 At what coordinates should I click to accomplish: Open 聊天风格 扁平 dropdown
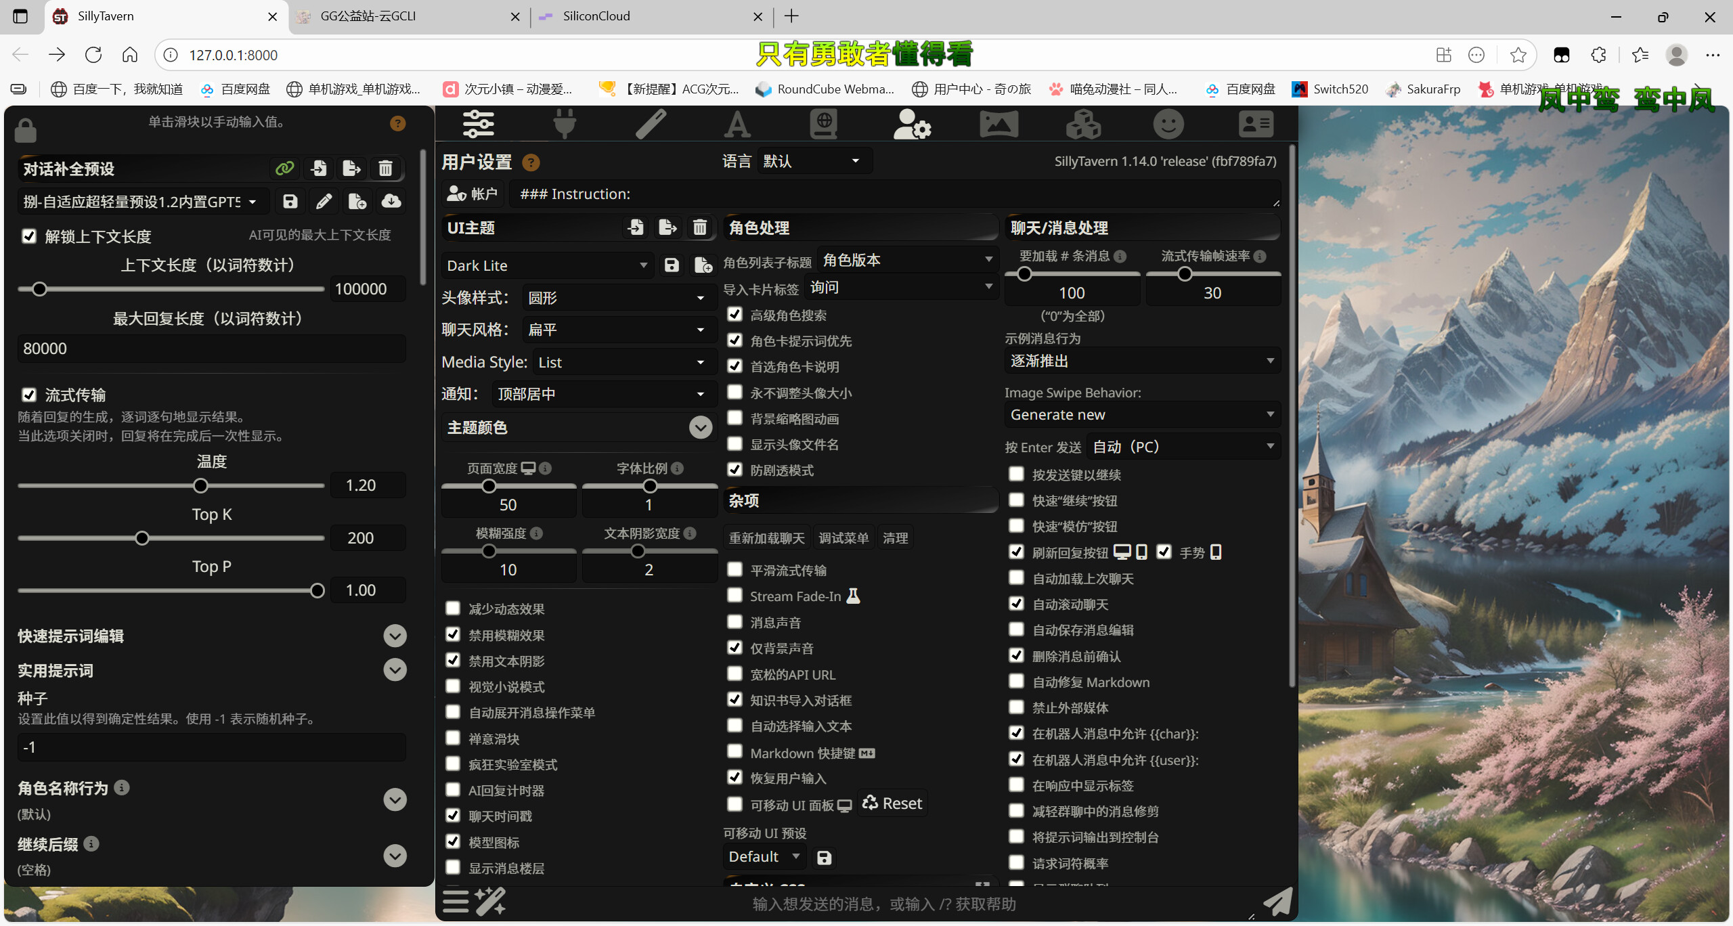pos(619,330)
